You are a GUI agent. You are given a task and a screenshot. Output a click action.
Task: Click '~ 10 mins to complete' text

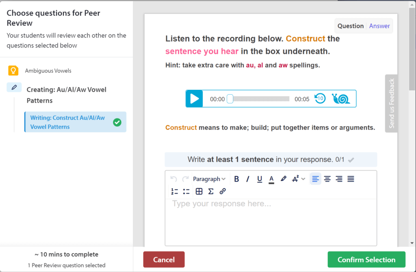(x=66, y=254)
